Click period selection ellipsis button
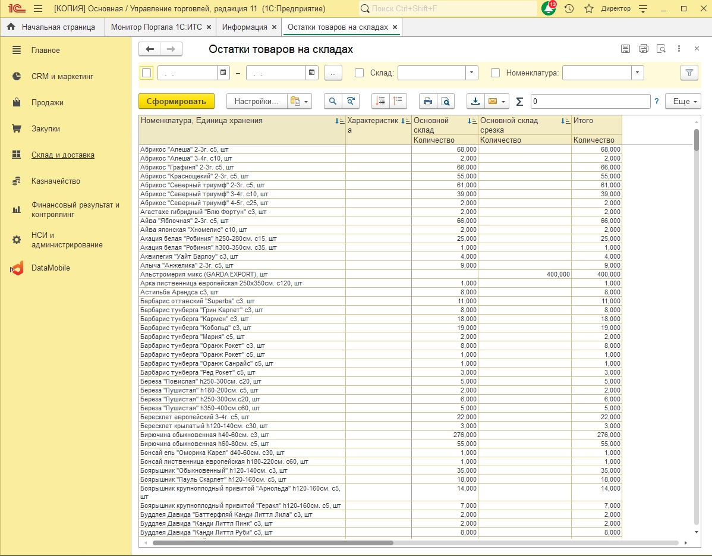712x556 pixels. [x=333, y=73]
